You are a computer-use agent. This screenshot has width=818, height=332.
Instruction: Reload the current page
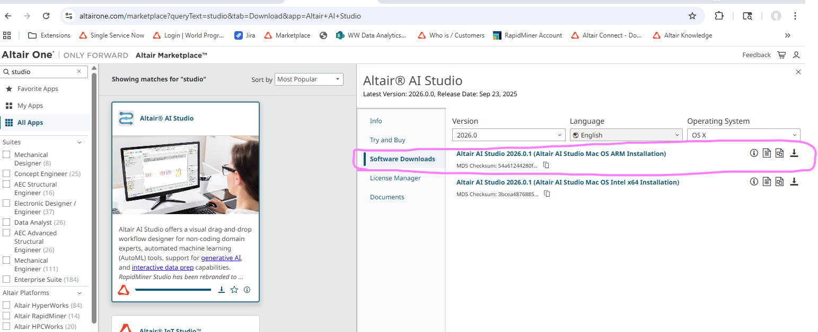46,16
